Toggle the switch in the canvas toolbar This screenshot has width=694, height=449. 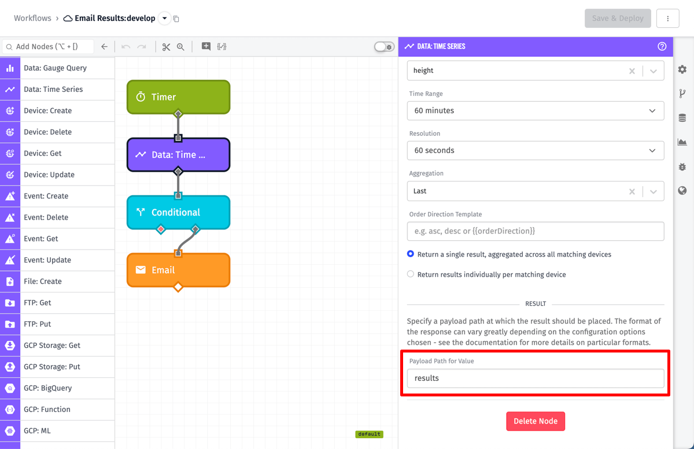click(384, 47)
